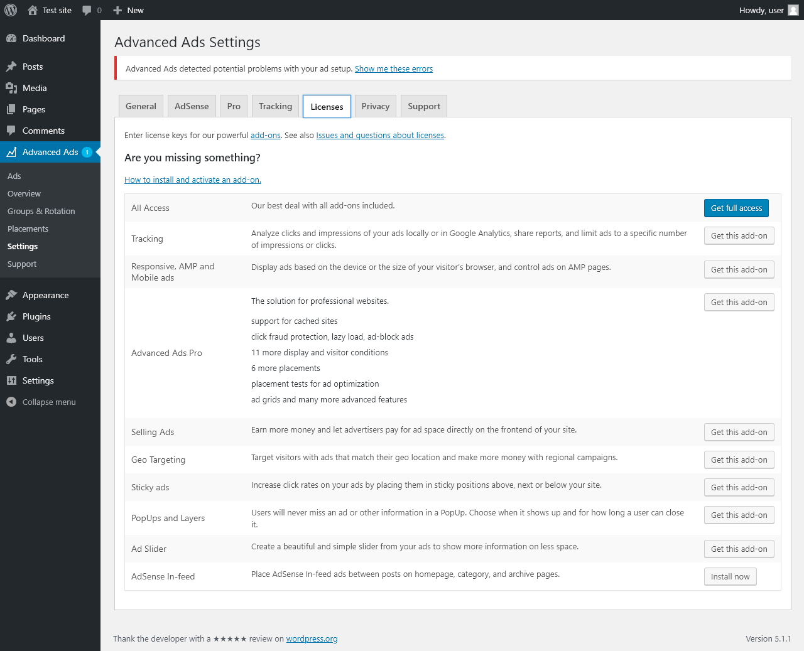The height and width of the screenshot is (651, 804).
Task: Get the PopUps and Layers add-on
Action: coord(739,515)
